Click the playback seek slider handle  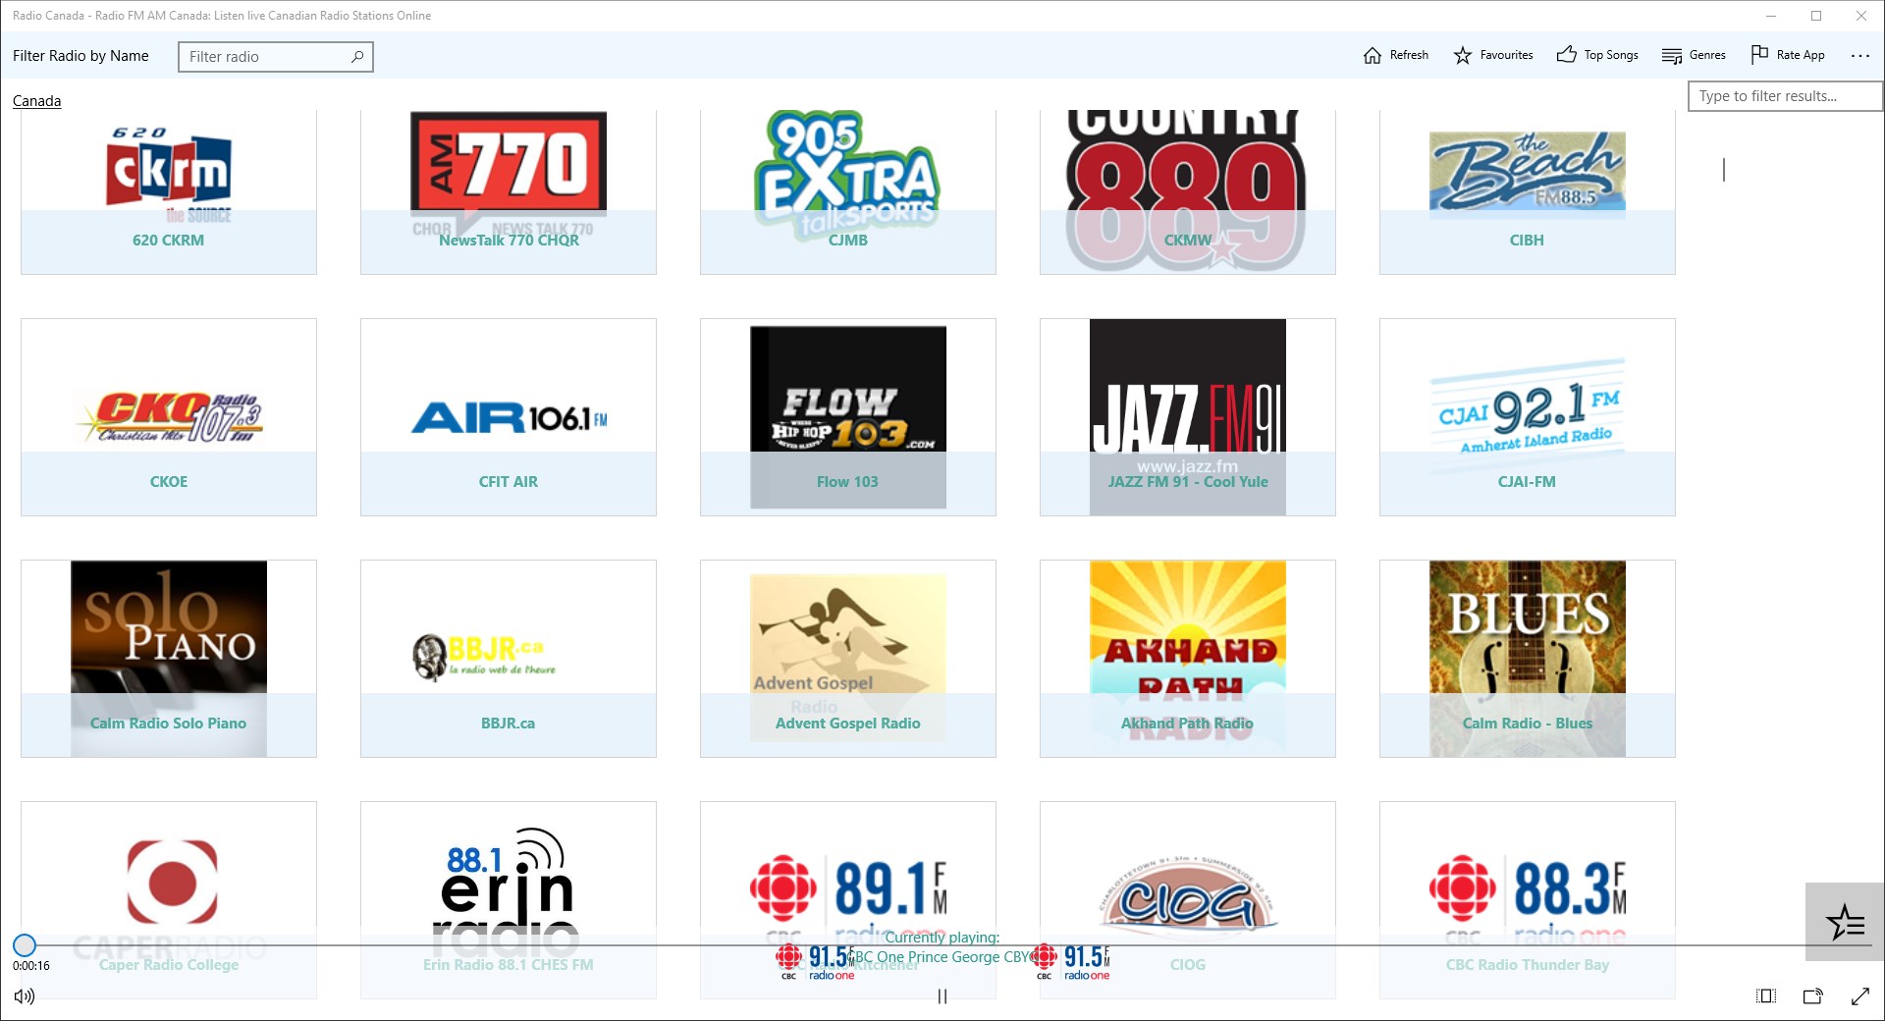(x=25, y=945)
